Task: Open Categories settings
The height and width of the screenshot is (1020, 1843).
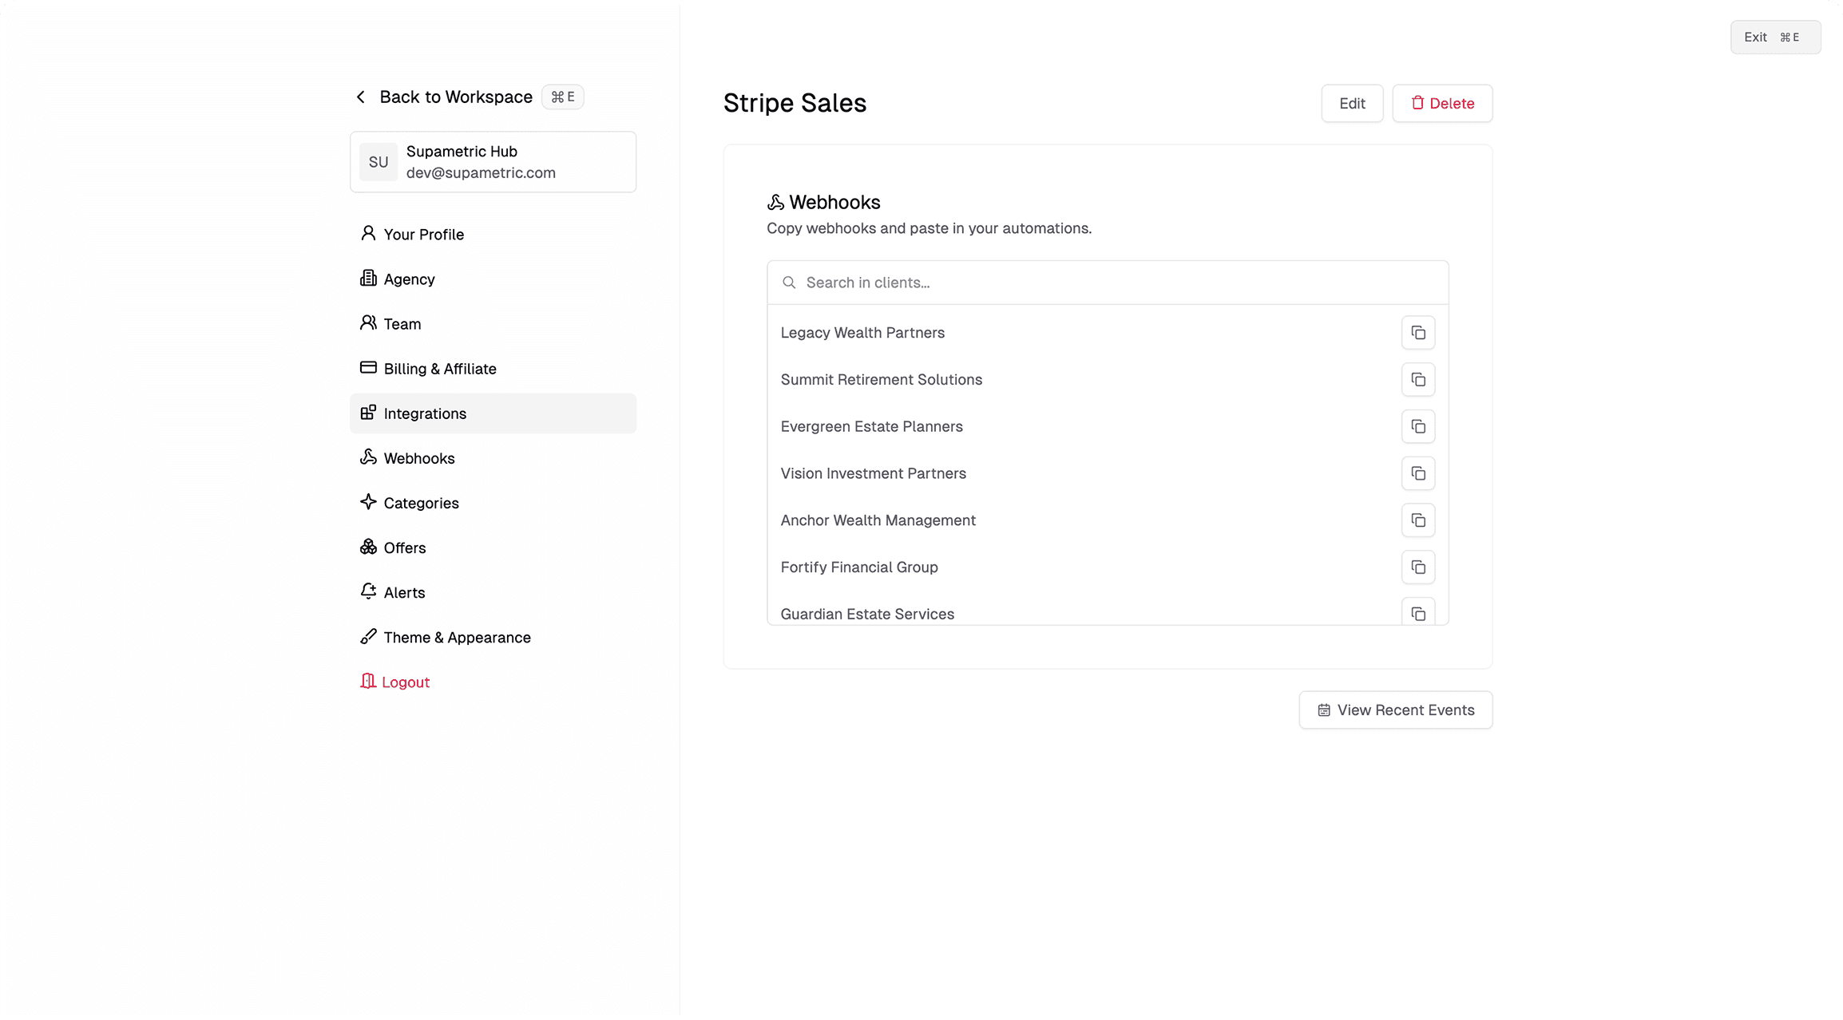Action: 421,503
